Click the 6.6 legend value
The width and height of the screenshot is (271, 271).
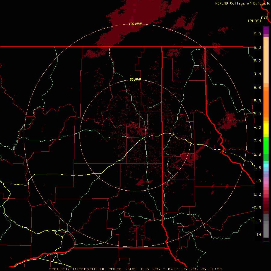pyautogui.click(x=257, y=87)
